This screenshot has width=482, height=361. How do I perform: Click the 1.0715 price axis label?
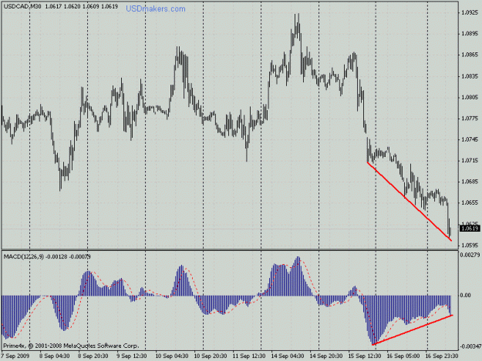click(x=469, y=161)
